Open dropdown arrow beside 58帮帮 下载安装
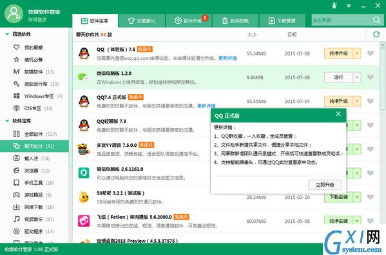This screenshot has height=255, width=386. [x=357, y=197]
